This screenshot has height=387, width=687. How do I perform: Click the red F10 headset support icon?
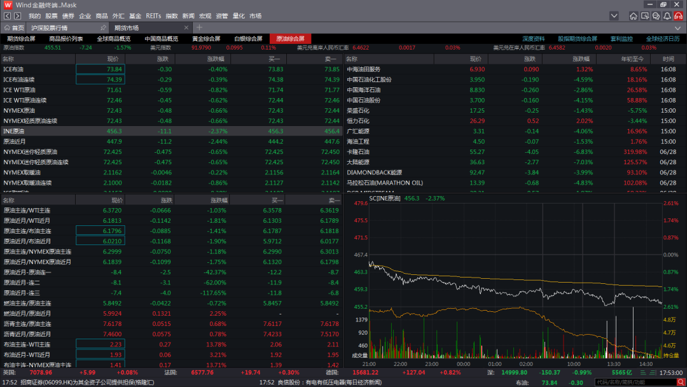pos(679,16)
